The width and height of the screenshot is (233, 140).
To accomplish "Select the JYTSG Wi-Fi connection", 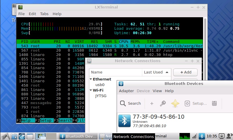I will [101, 96].
